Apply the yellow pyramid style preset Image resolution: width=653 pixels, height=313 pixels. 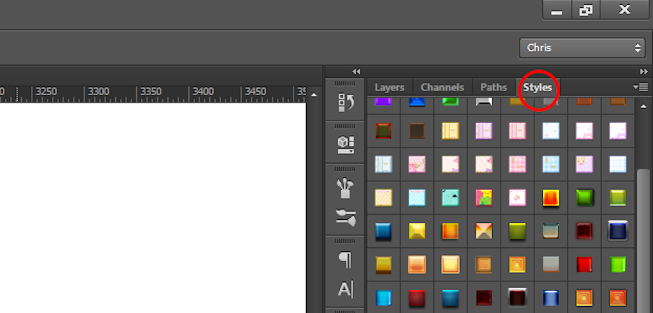click(417, 231)
